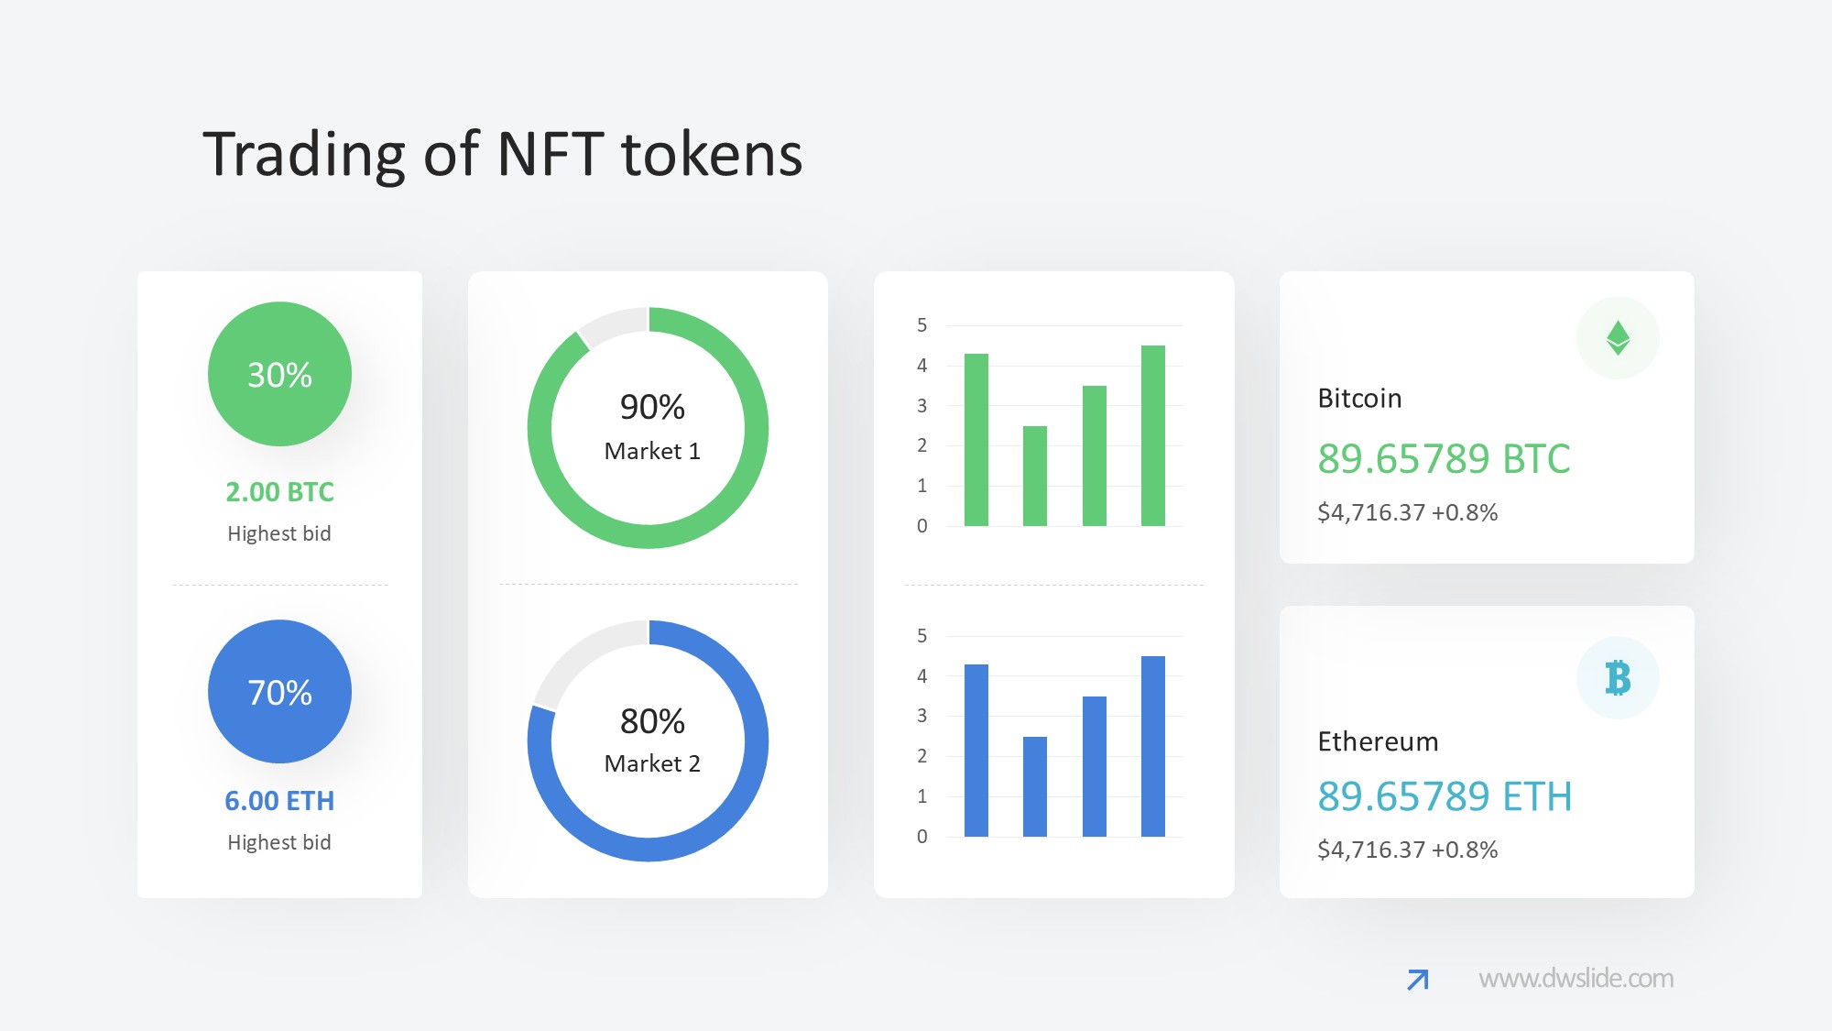Click the 6.00 ETH highest bid value
The height and width of the screenshot is (1031, 1832).
click(279, 801)
